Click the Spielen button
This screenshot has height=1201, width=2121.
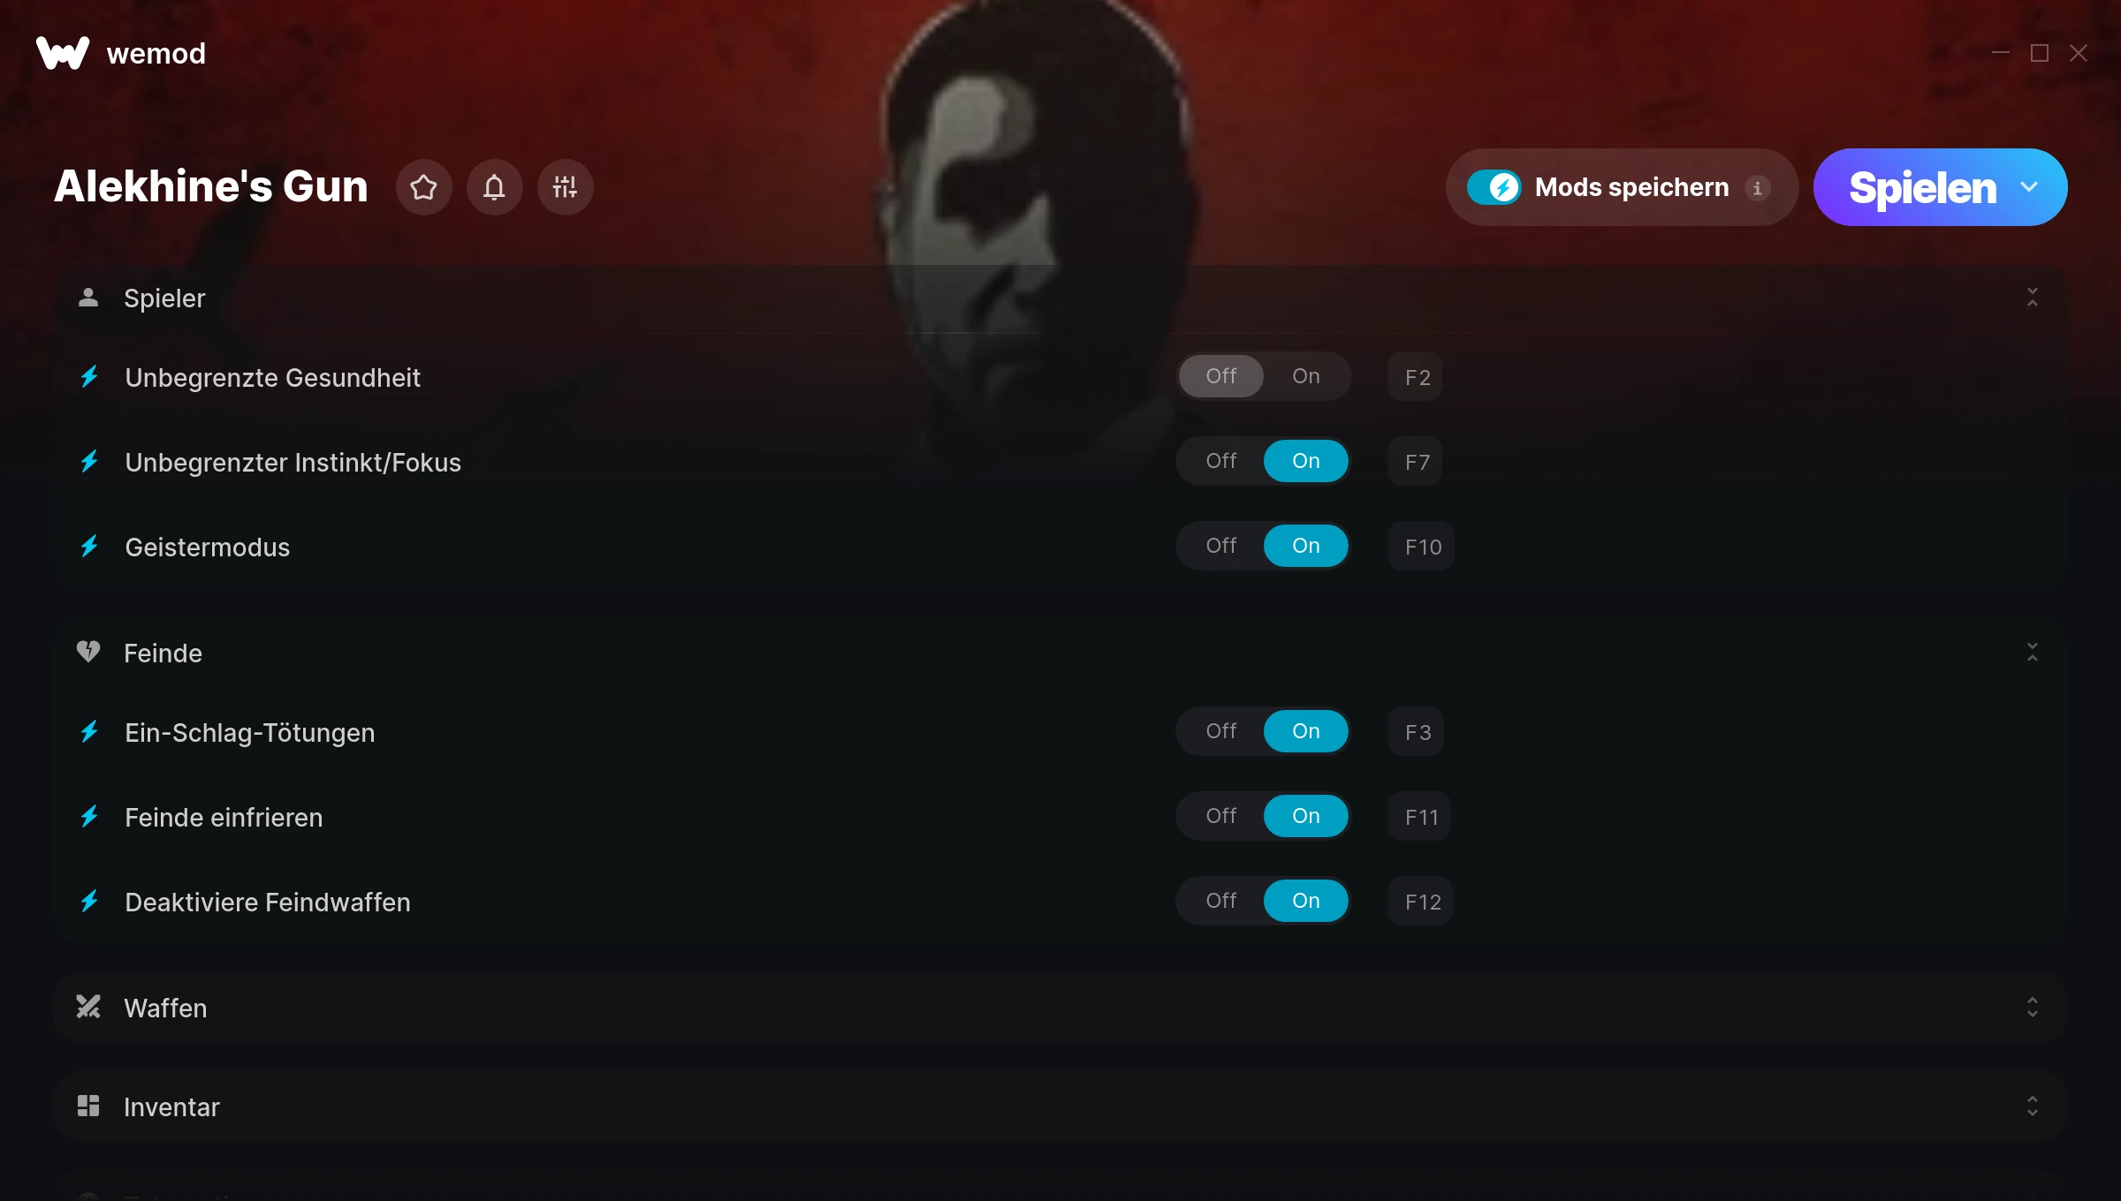pos(1922,187)
